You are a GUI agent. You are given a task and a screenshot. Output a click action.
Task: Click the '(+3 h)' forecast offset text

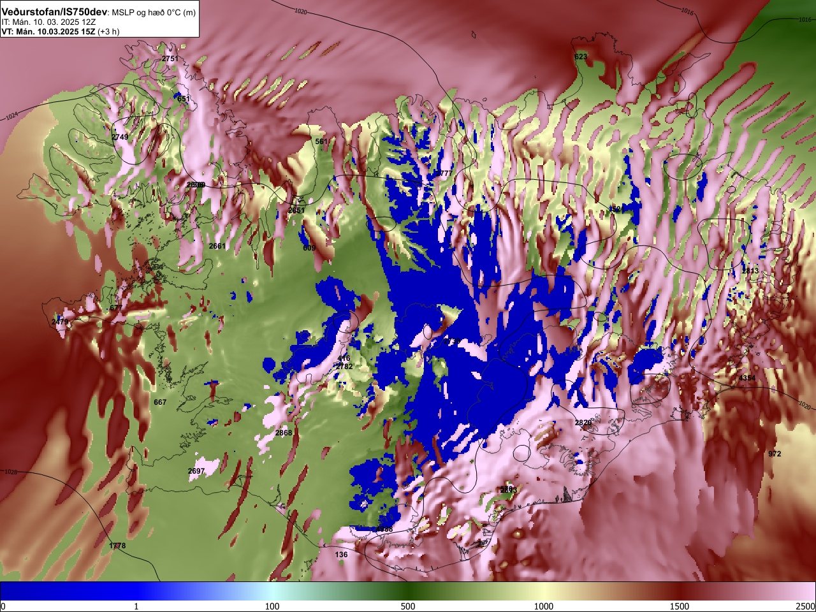pos(108,31)
